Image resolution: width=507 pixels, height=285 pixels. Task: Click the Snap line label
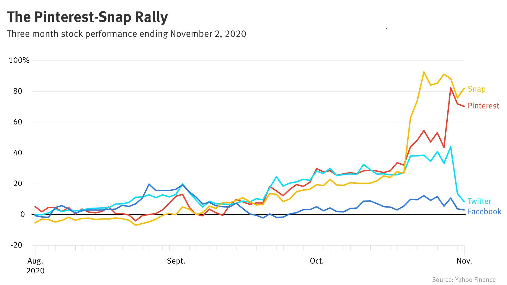point(477,89)
